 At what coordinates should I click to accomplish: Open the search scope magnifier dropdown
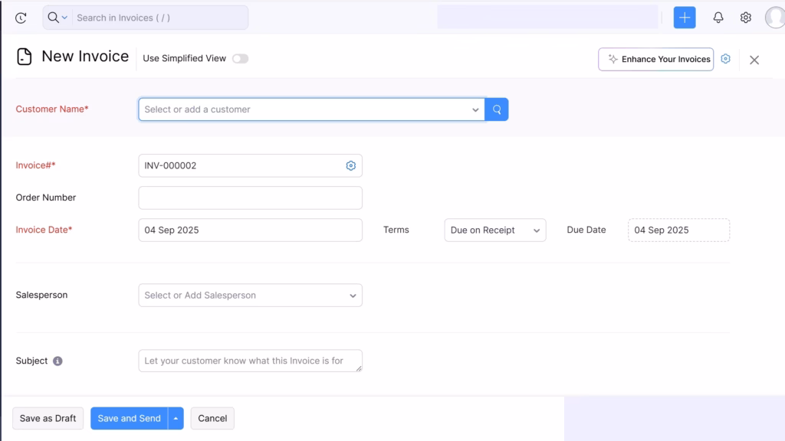(57, 18)
